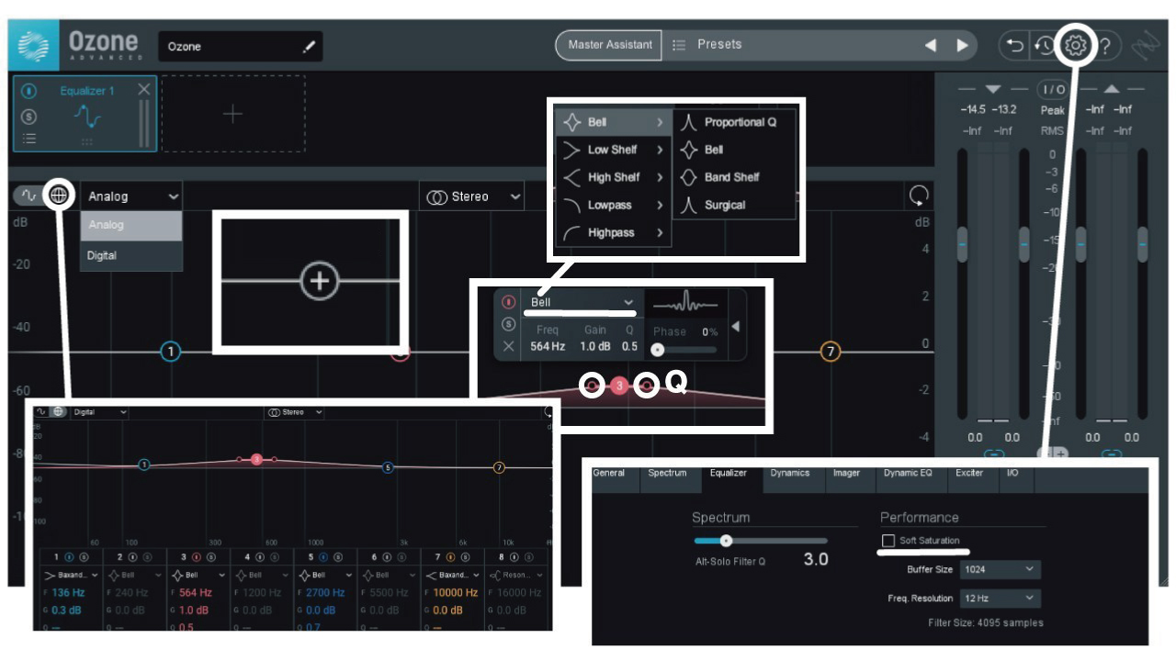Reset the EQ with the circular arrow icon
Image resolution: width=1176 pixels, height=661 pixels.
coord(918,196)
